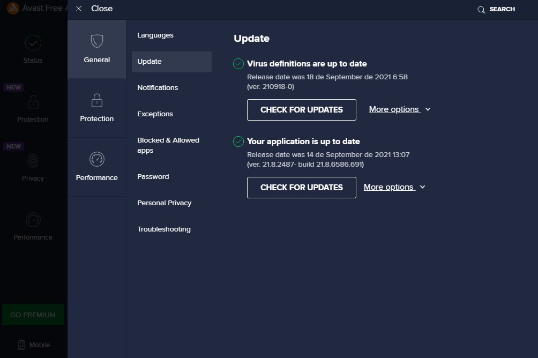Select the Protection tab label in settings
This screenshot has width=538, height=358.
[97, 119]
